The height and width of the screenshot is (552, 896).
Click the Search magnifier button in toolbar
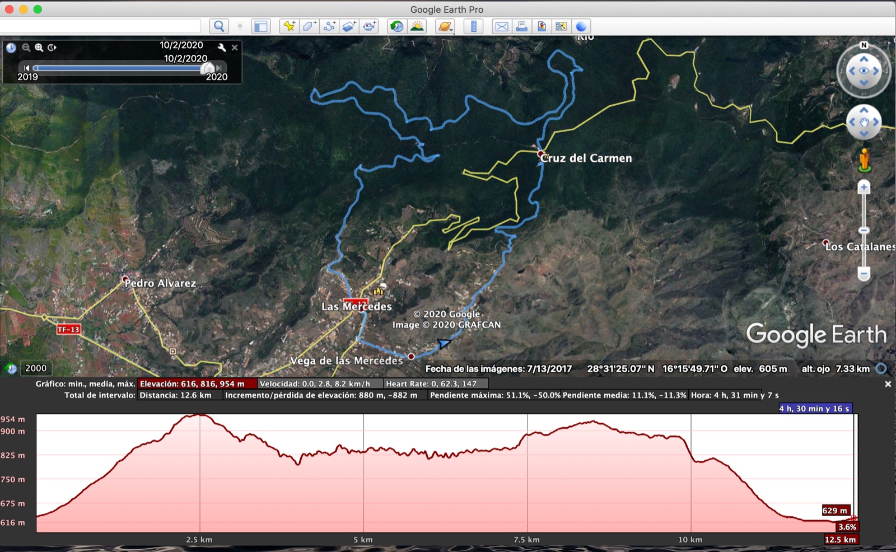point(219,26)
